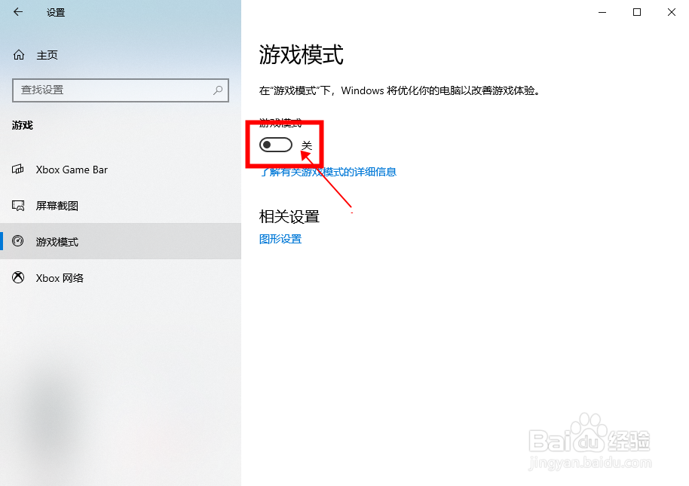Toggle the 游戏模式 switch on
Screen dimensions: 689x486
275,145
